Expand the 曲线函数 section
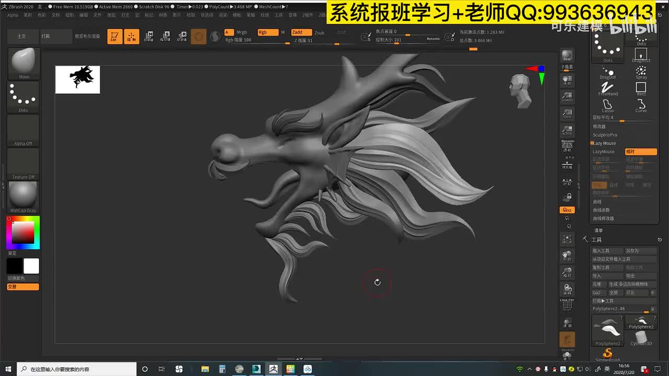Viewport: 669px width, 376px height. [601, 210]
